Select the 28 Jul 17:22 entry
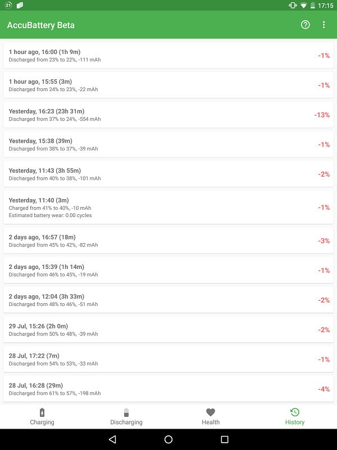Screen dimensions: 337x450 pos(168,359)
